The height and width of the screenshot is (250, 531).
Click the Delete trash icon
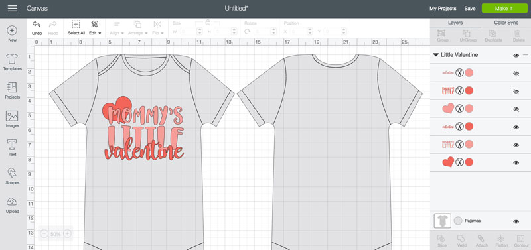518,33
